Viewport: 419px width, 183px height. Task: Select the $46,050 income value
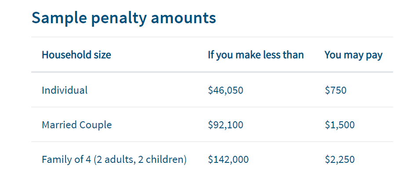[x=226, y=91]
